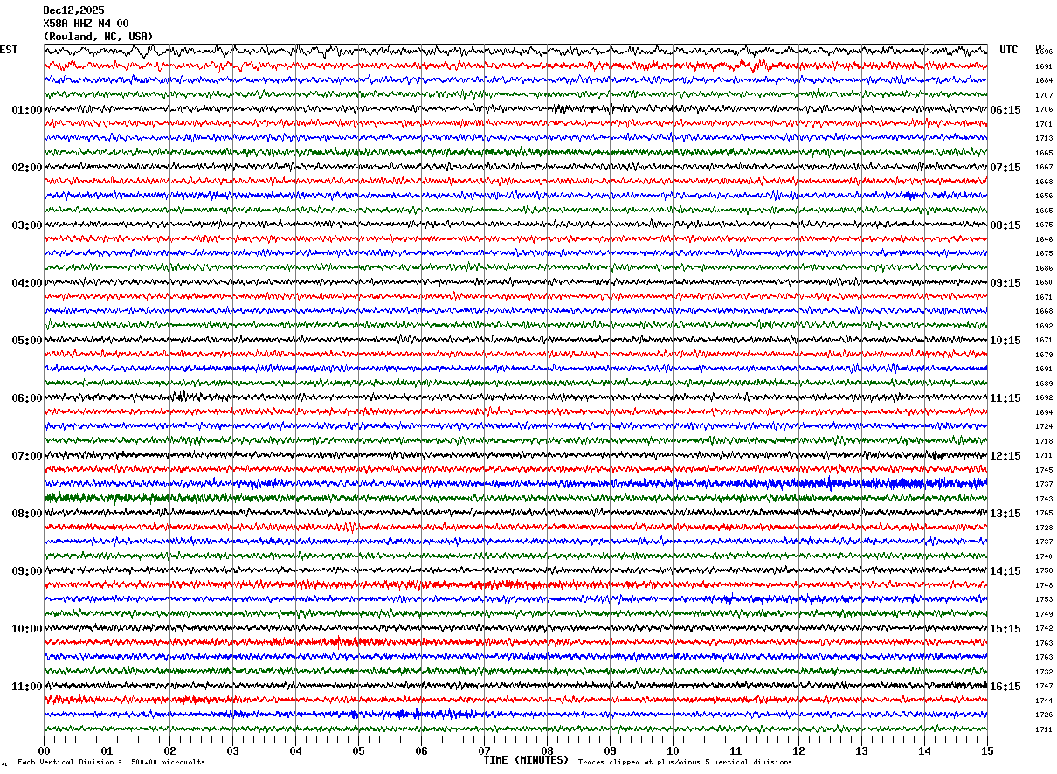The image size is (1057, 774).
Task: Select the station code X58A HHZ N4 00
Action: click(x=86, y=24)
